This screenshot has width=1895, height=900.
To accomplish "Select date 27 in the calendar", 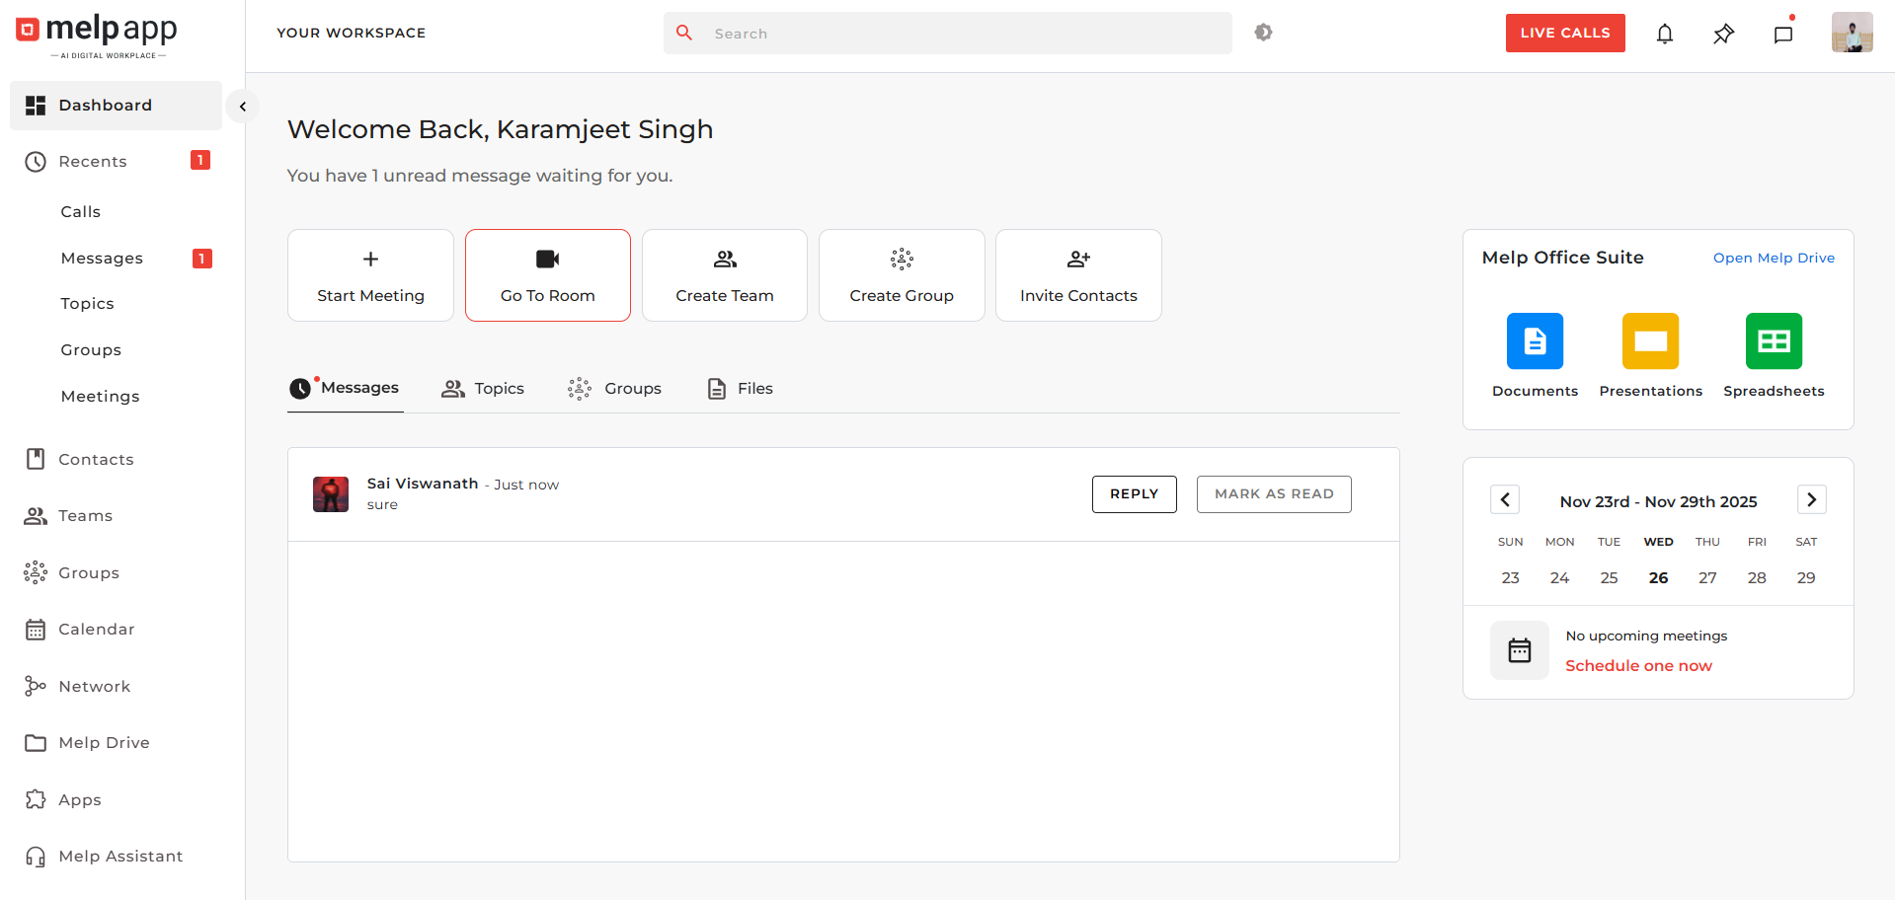I will click(x=1707, y=578).
